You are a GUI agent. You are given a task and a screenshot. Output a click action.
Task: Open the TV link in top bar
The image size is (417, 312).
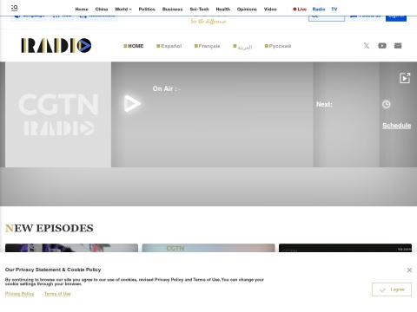coord(334,10)
